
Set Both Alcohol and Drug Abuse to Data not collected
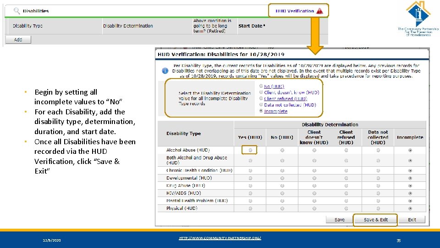tap(378, 161)
